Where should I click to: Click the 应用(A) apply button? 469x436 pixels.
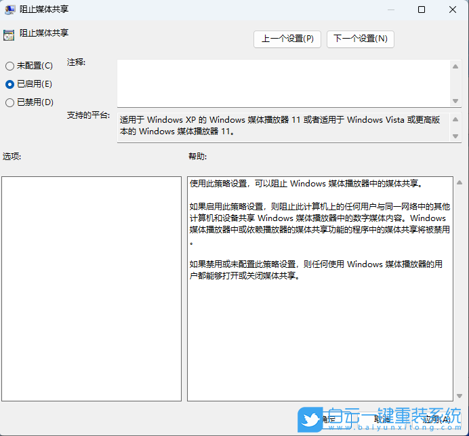point(436,420)
